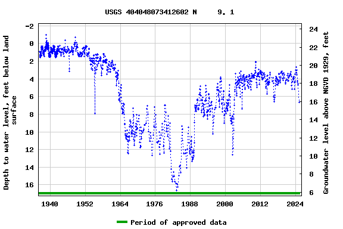Click the left axis value '-2'
343x229 pixels.
tap(30, 26)
